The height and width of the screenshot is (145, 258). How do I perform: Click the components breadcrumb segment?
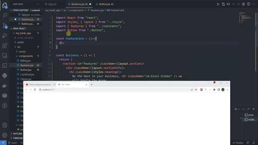77,10
